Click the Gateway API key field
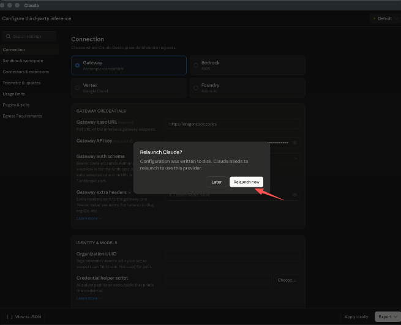 pyautogui.click(x=233, y=143)
